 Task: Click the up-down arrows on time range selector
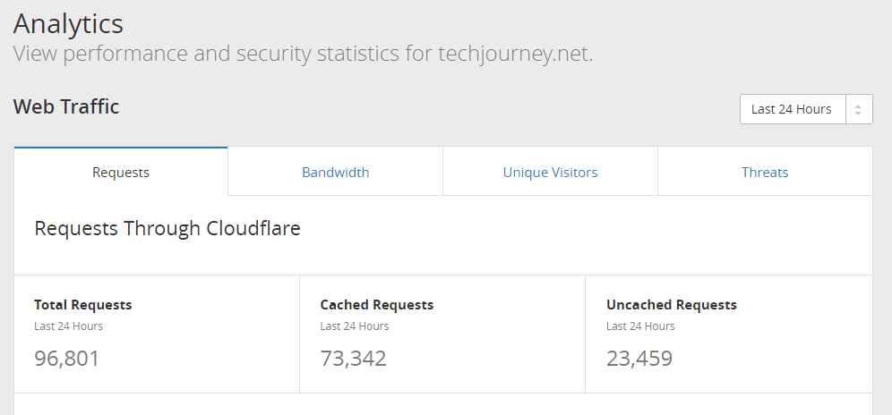coord(859,109)
